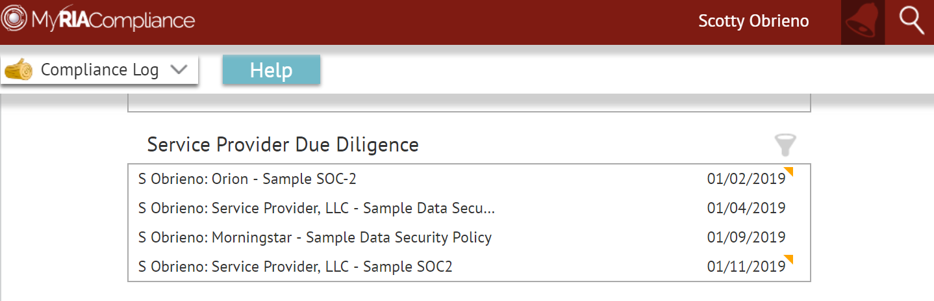Click the MyRIACompliance swirl logo

[x=14, y=20]
